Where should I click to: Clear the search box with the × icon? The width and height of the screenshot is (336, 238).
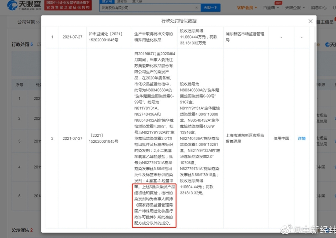[x=197, y=8]
